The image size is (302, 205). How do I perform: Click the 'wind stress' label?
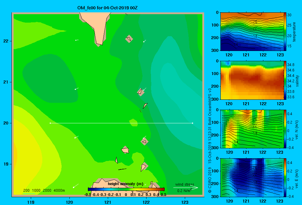pyautogui.click(x=185, y=184)
